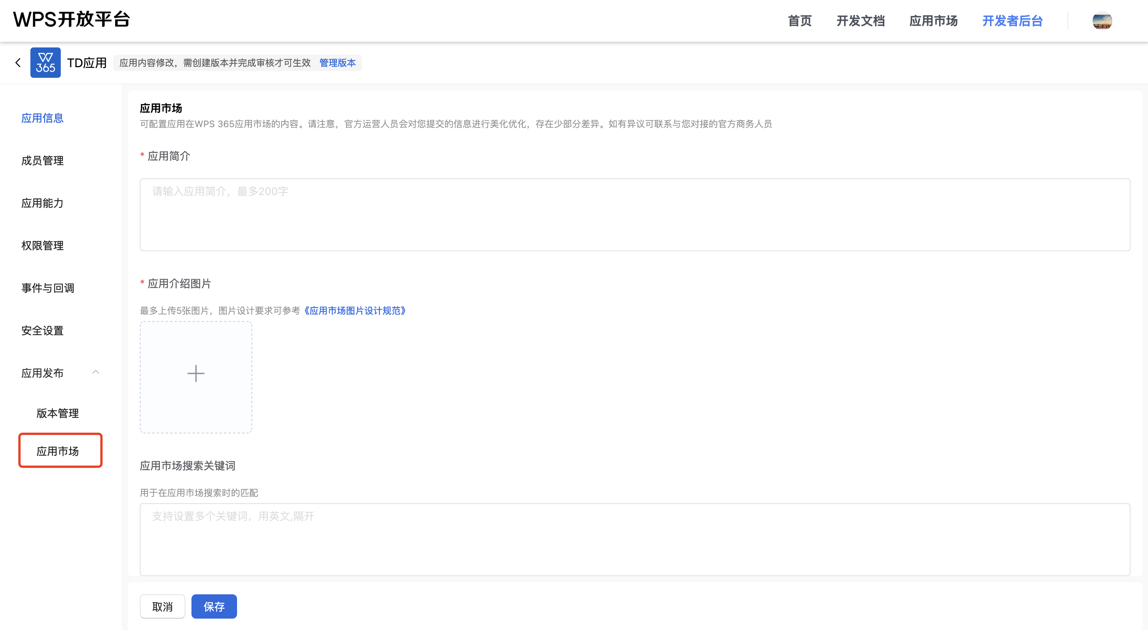The width and height of the screenshot is (1148, 630).
Task: Select 事件与回调 in the sidebar
Action: tap(48, 288)
